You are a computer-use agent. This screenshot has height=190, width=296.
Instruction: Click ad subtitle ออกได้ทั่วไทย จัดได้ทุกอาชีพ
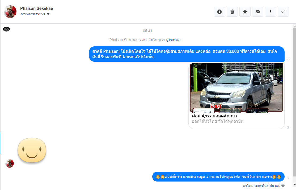[218, 121]
